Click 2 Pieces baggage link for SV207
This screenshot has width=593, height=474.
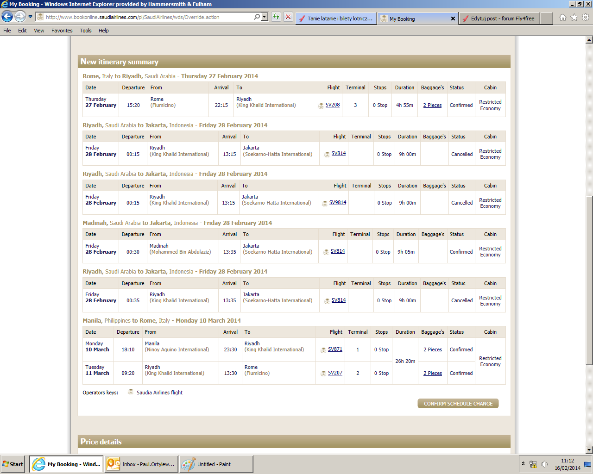click(x=433, y=374)
